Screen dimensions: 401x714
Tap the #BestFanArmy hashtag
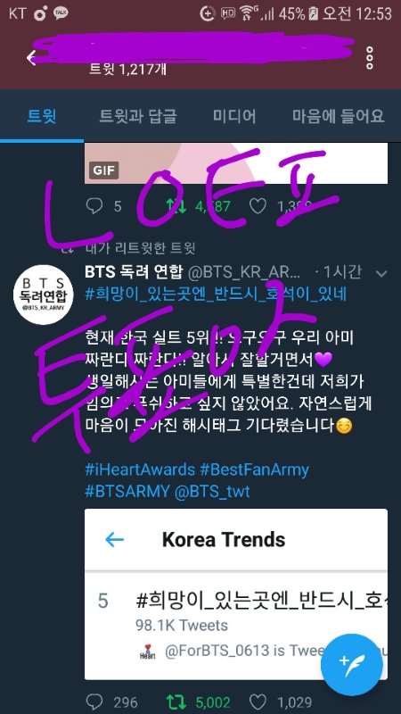tap(254, 469)
